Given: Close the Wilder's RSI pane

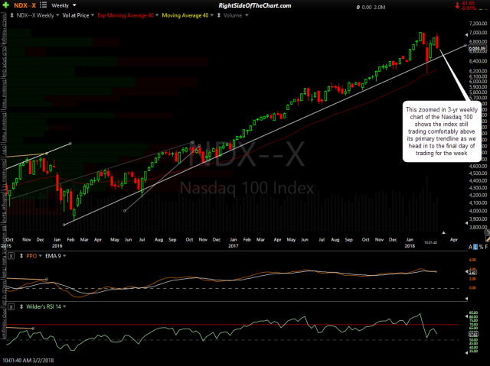Looking at the screenshot, I should pos(11,306).
